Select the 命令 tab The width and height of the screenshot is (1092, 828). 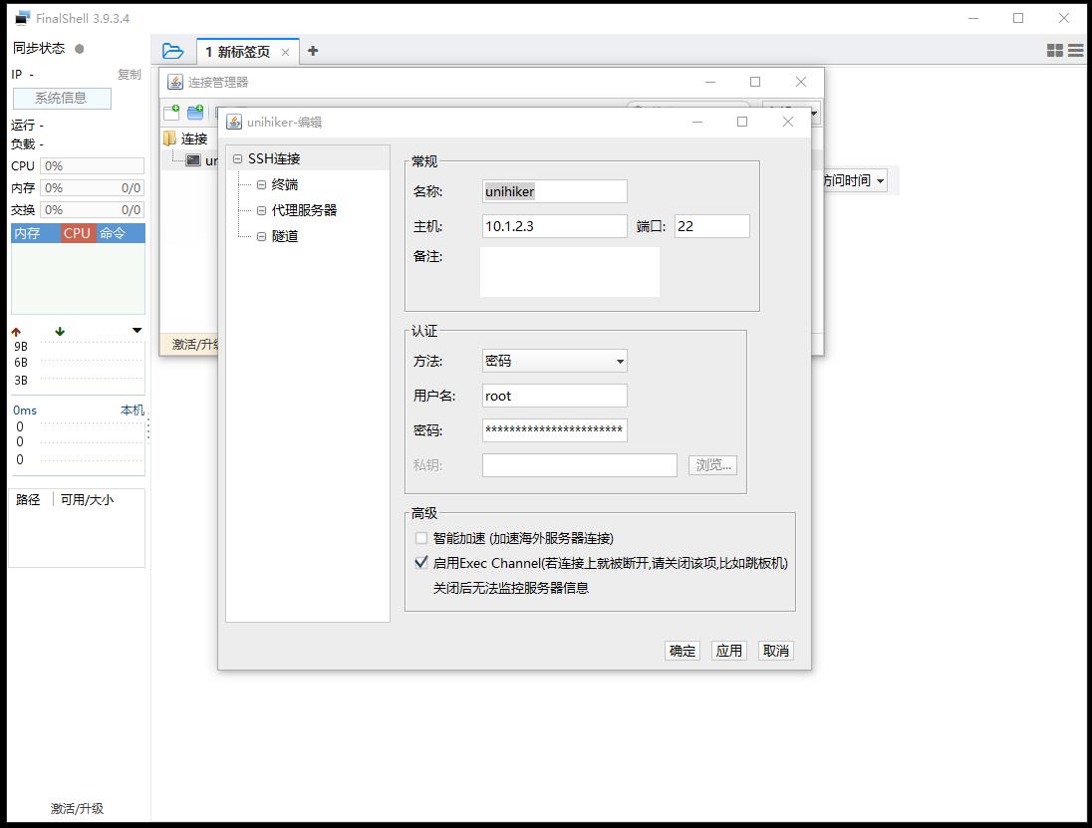tap(113, 233)
